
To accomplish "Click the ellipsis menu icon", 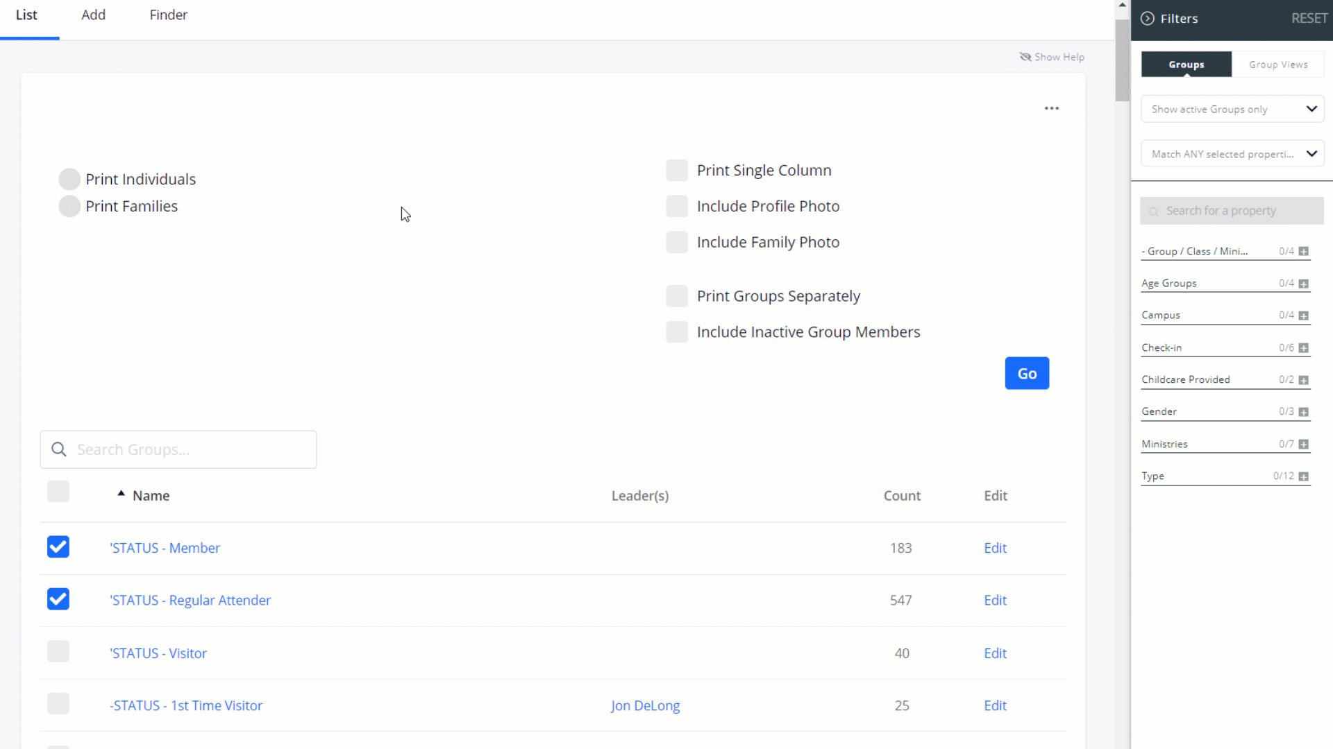I will click(1051, 108).
